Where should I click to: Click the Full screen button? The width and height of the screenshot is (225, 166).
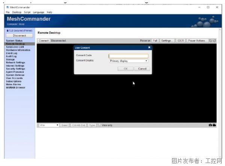tap(155, 41)
